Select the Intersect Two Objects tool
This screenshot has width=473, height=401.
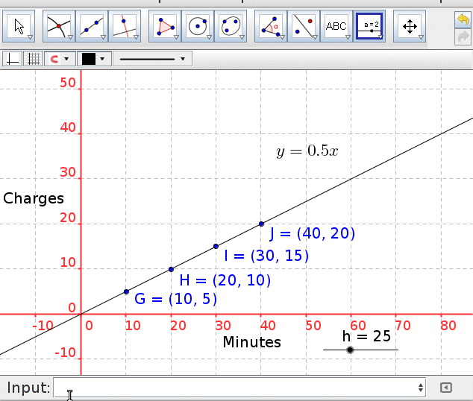58,26
